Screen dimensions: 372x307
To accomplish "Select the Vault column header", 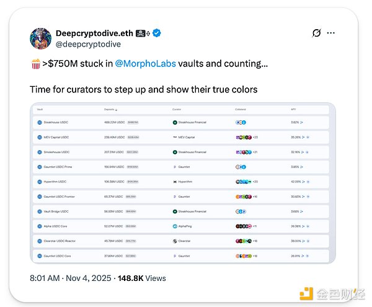I will pos(40,110).
